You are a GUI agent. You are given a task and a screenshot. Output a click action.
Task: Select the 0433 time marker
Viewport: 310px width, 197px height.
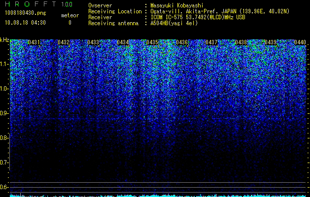[93, 42]
